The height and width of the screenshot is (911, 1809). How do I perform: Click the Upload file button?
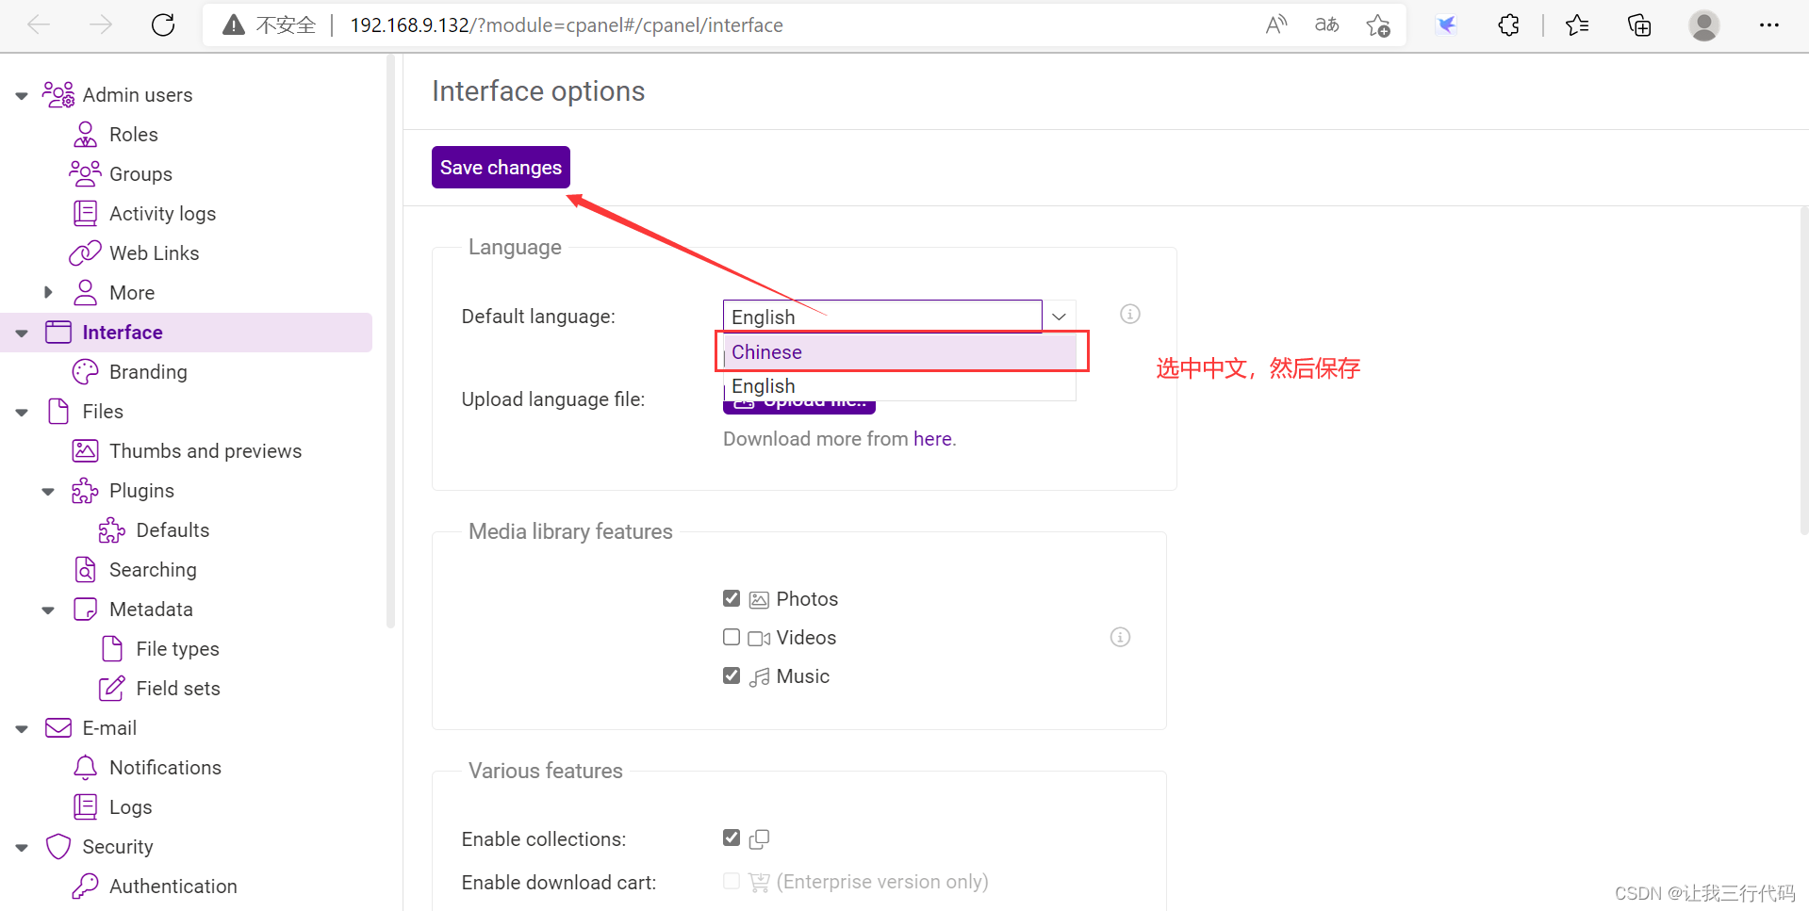pyautogui.click(x=799, y=407)
